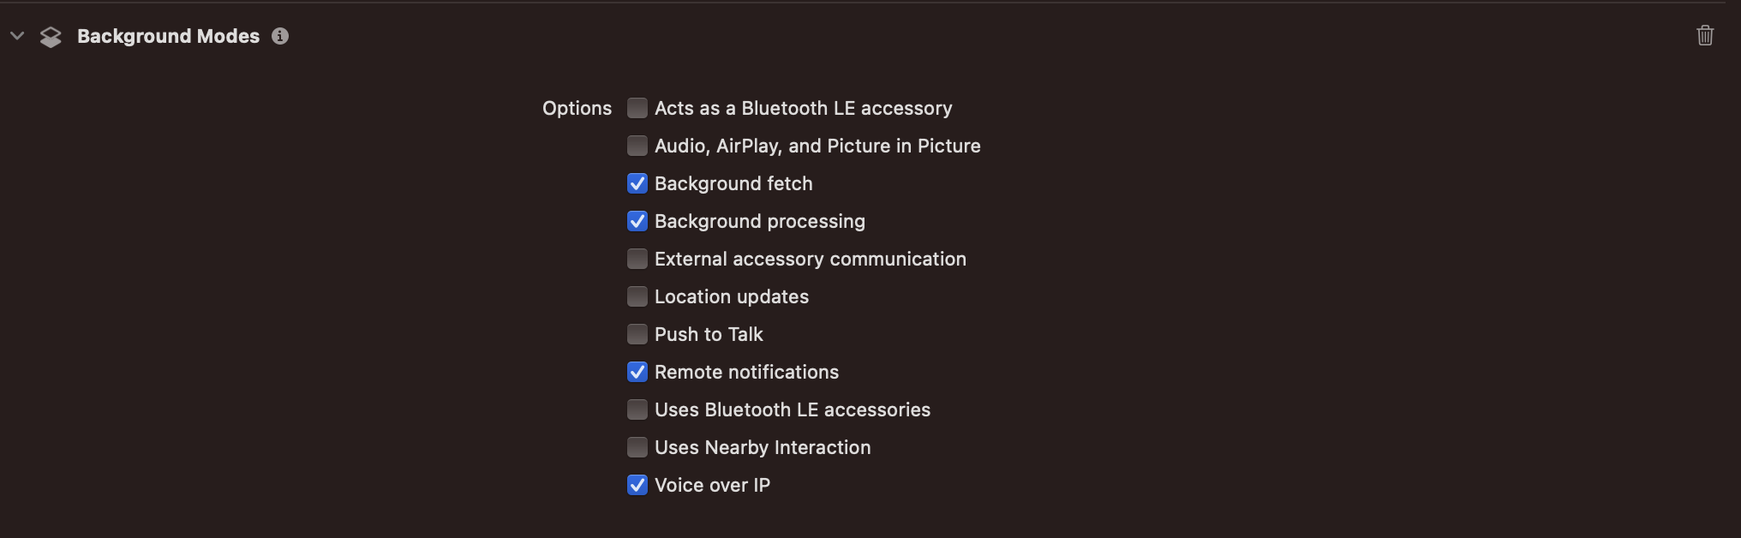Open the Background Modes info icon
The height and width of the screenshot is (538, 1741).
point(280,36)
